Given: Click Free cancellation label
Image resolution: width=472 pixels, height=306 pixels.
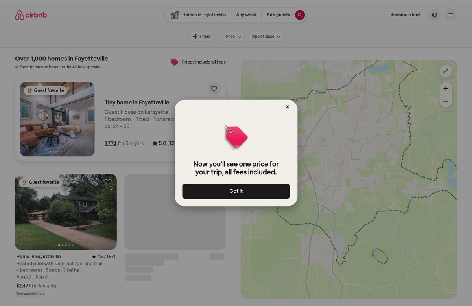Looking at the screenshot, I should click(x=30, y=293).
